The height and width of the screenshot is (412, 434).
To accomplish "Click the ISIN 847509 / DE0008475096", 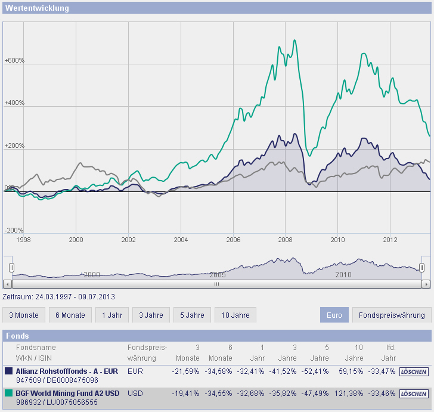I will pos(57,380).
